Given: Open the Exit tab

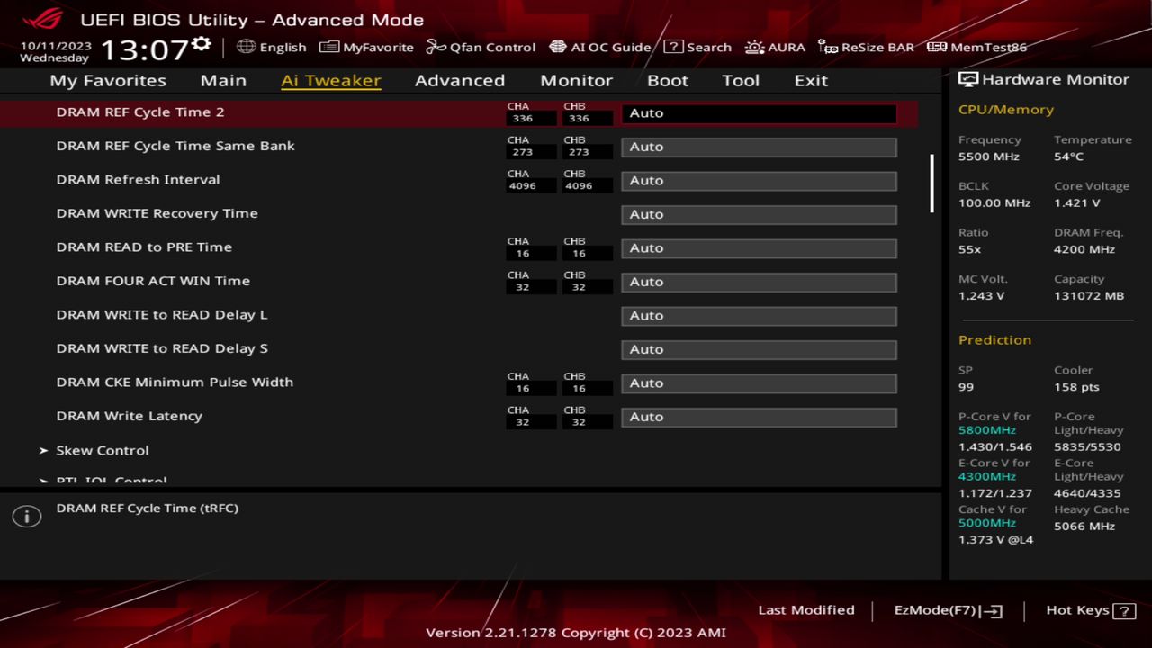Looking at the screenshot, I should pyautogui.click(x=811, y=80).
